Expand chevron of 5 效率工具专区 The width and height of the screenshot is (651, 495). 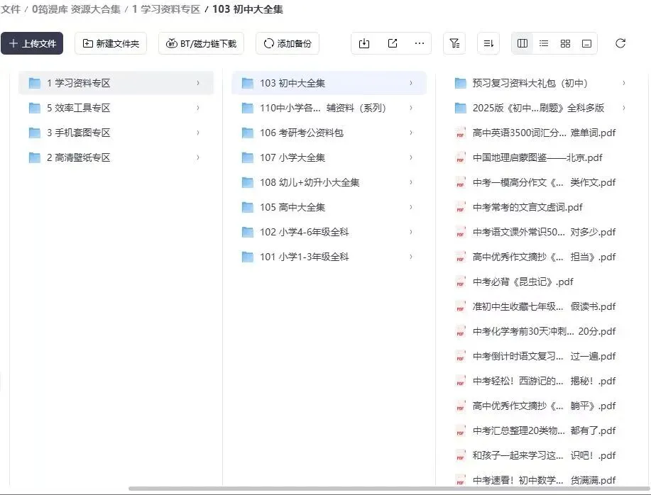tap(198, 108)
